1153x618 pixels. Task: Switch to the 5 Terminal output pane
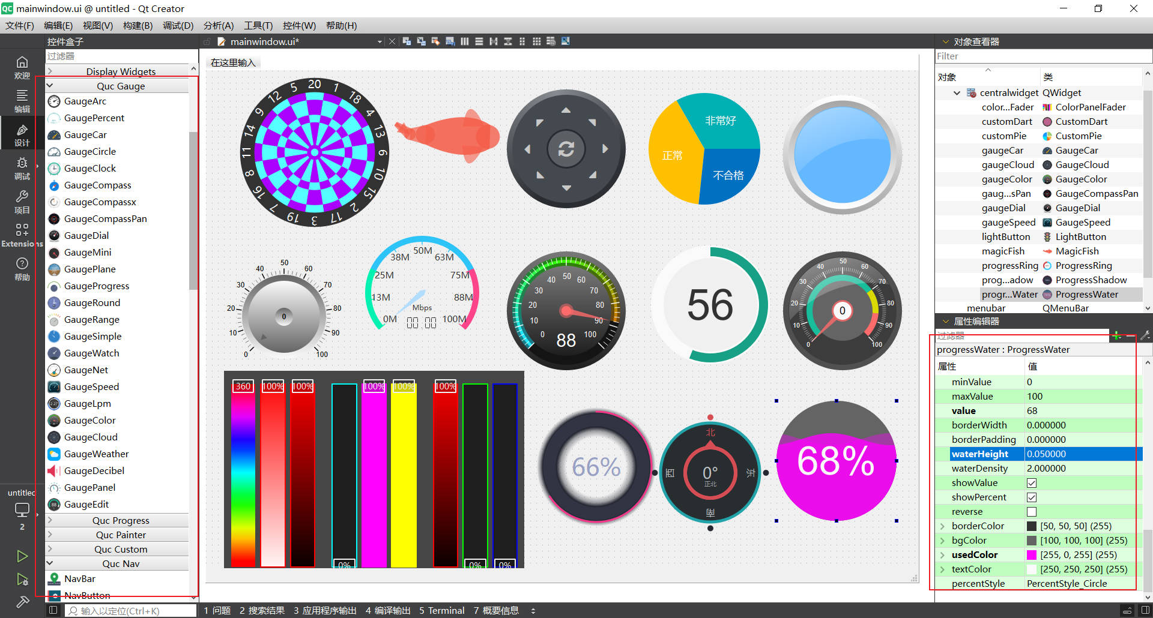[x=442, y=610]
